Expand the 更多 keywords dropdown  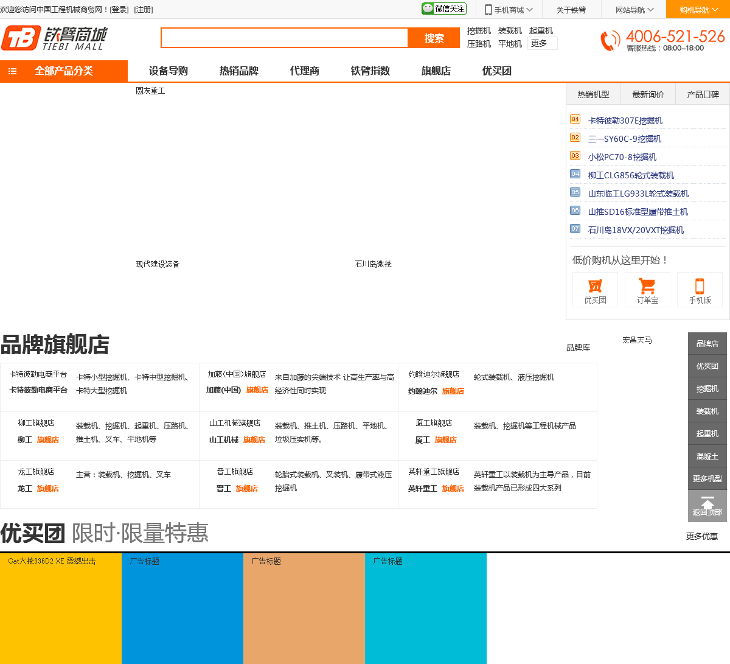[543, 43]
